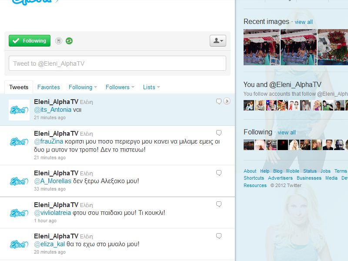Click reply bubble on the @frauZina tweet
348x261 pixels.
pos(219,133)
